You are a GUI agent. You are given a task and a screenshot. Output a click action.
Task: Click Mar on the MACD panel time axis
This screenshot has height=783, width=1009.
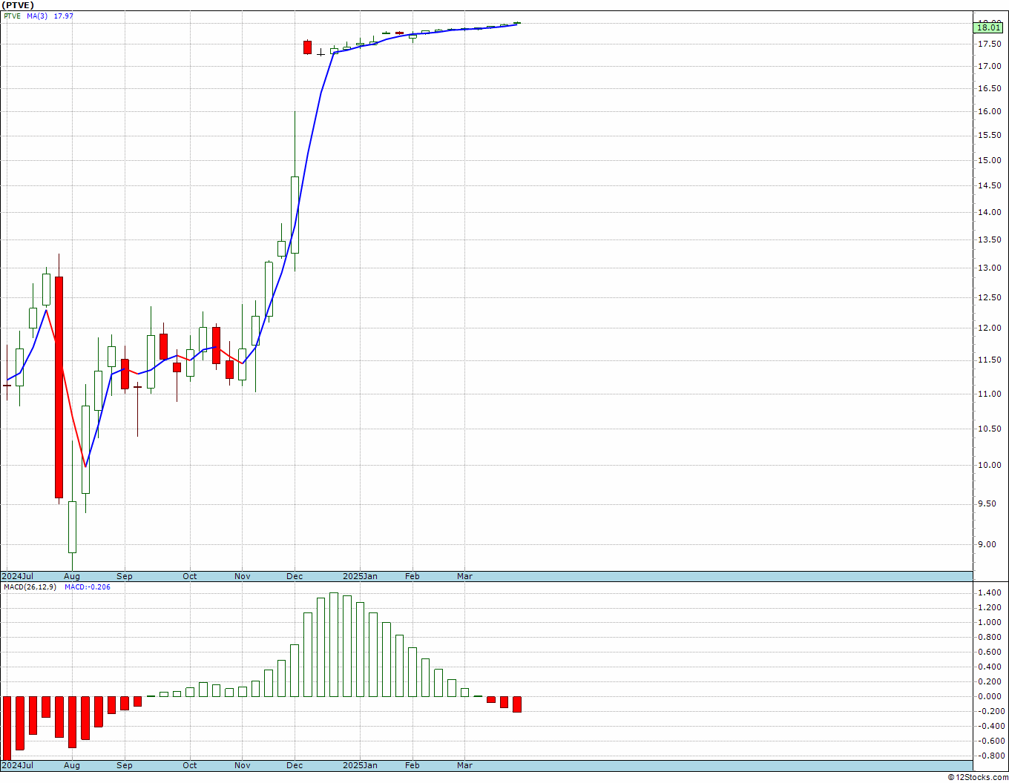coord(465,765)
